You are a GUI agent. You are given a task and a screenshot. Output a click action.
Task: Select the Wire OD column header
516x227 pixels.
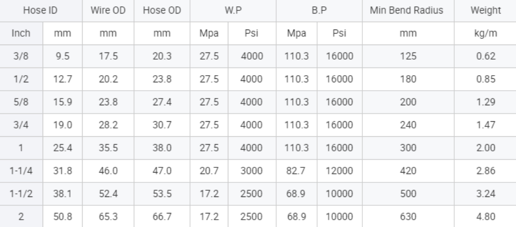point(108,10)
